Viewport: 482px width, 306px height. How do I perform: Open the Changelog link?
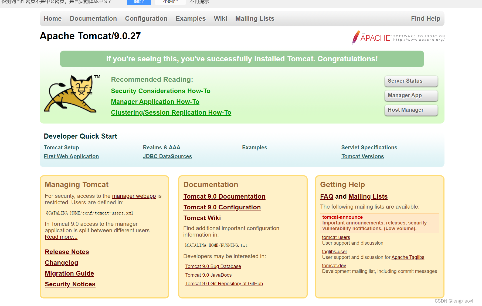click(62, 263)
